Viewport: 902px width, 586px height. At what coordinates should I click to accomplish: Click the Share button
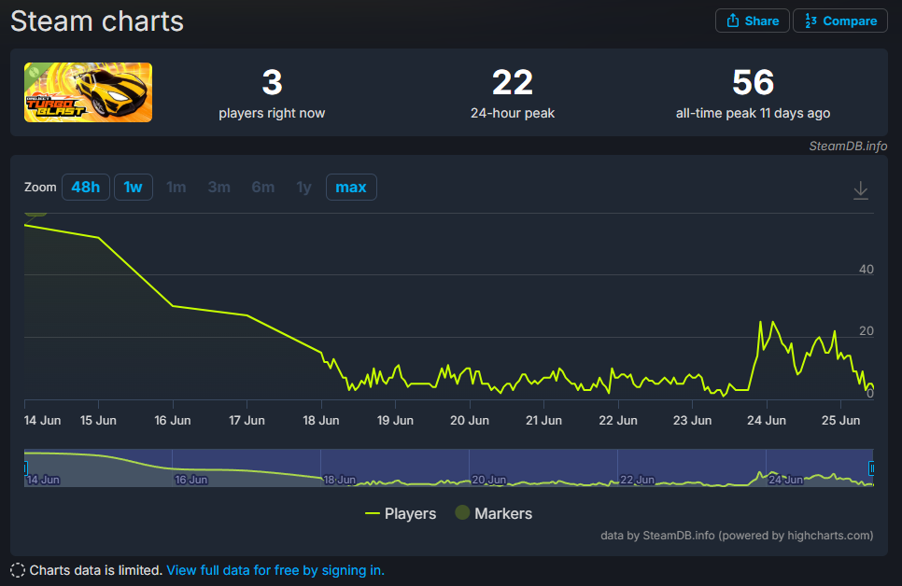tap(752, 21)
